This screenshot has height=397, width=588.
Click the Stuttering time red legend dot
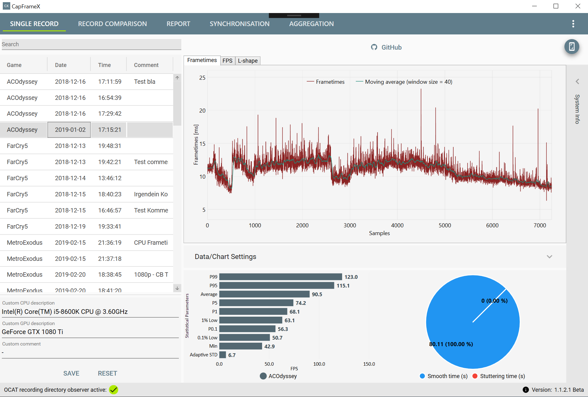click(x=475, y=376)
